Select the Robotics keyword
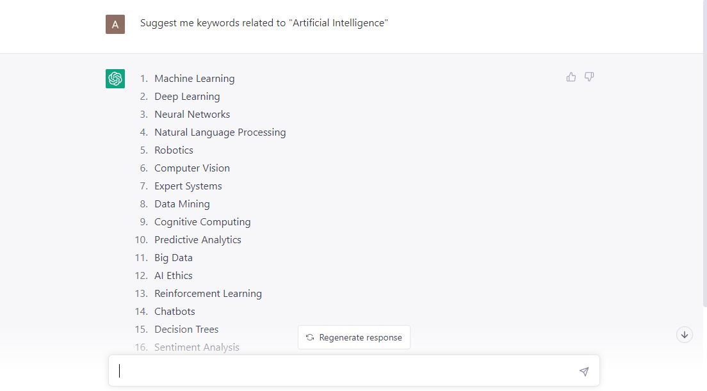Screen dimensions: 707x391 pyautogui.click(x=174, y=150)
